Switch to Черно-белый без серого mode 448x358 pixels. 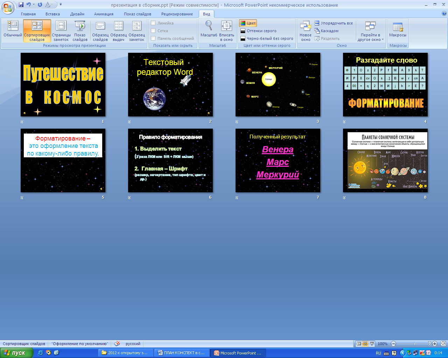point(267,38)
